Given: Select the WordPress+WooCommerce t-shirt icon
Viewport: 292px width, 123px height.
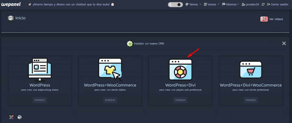Looking at the screenshot, I should [110, 69].
